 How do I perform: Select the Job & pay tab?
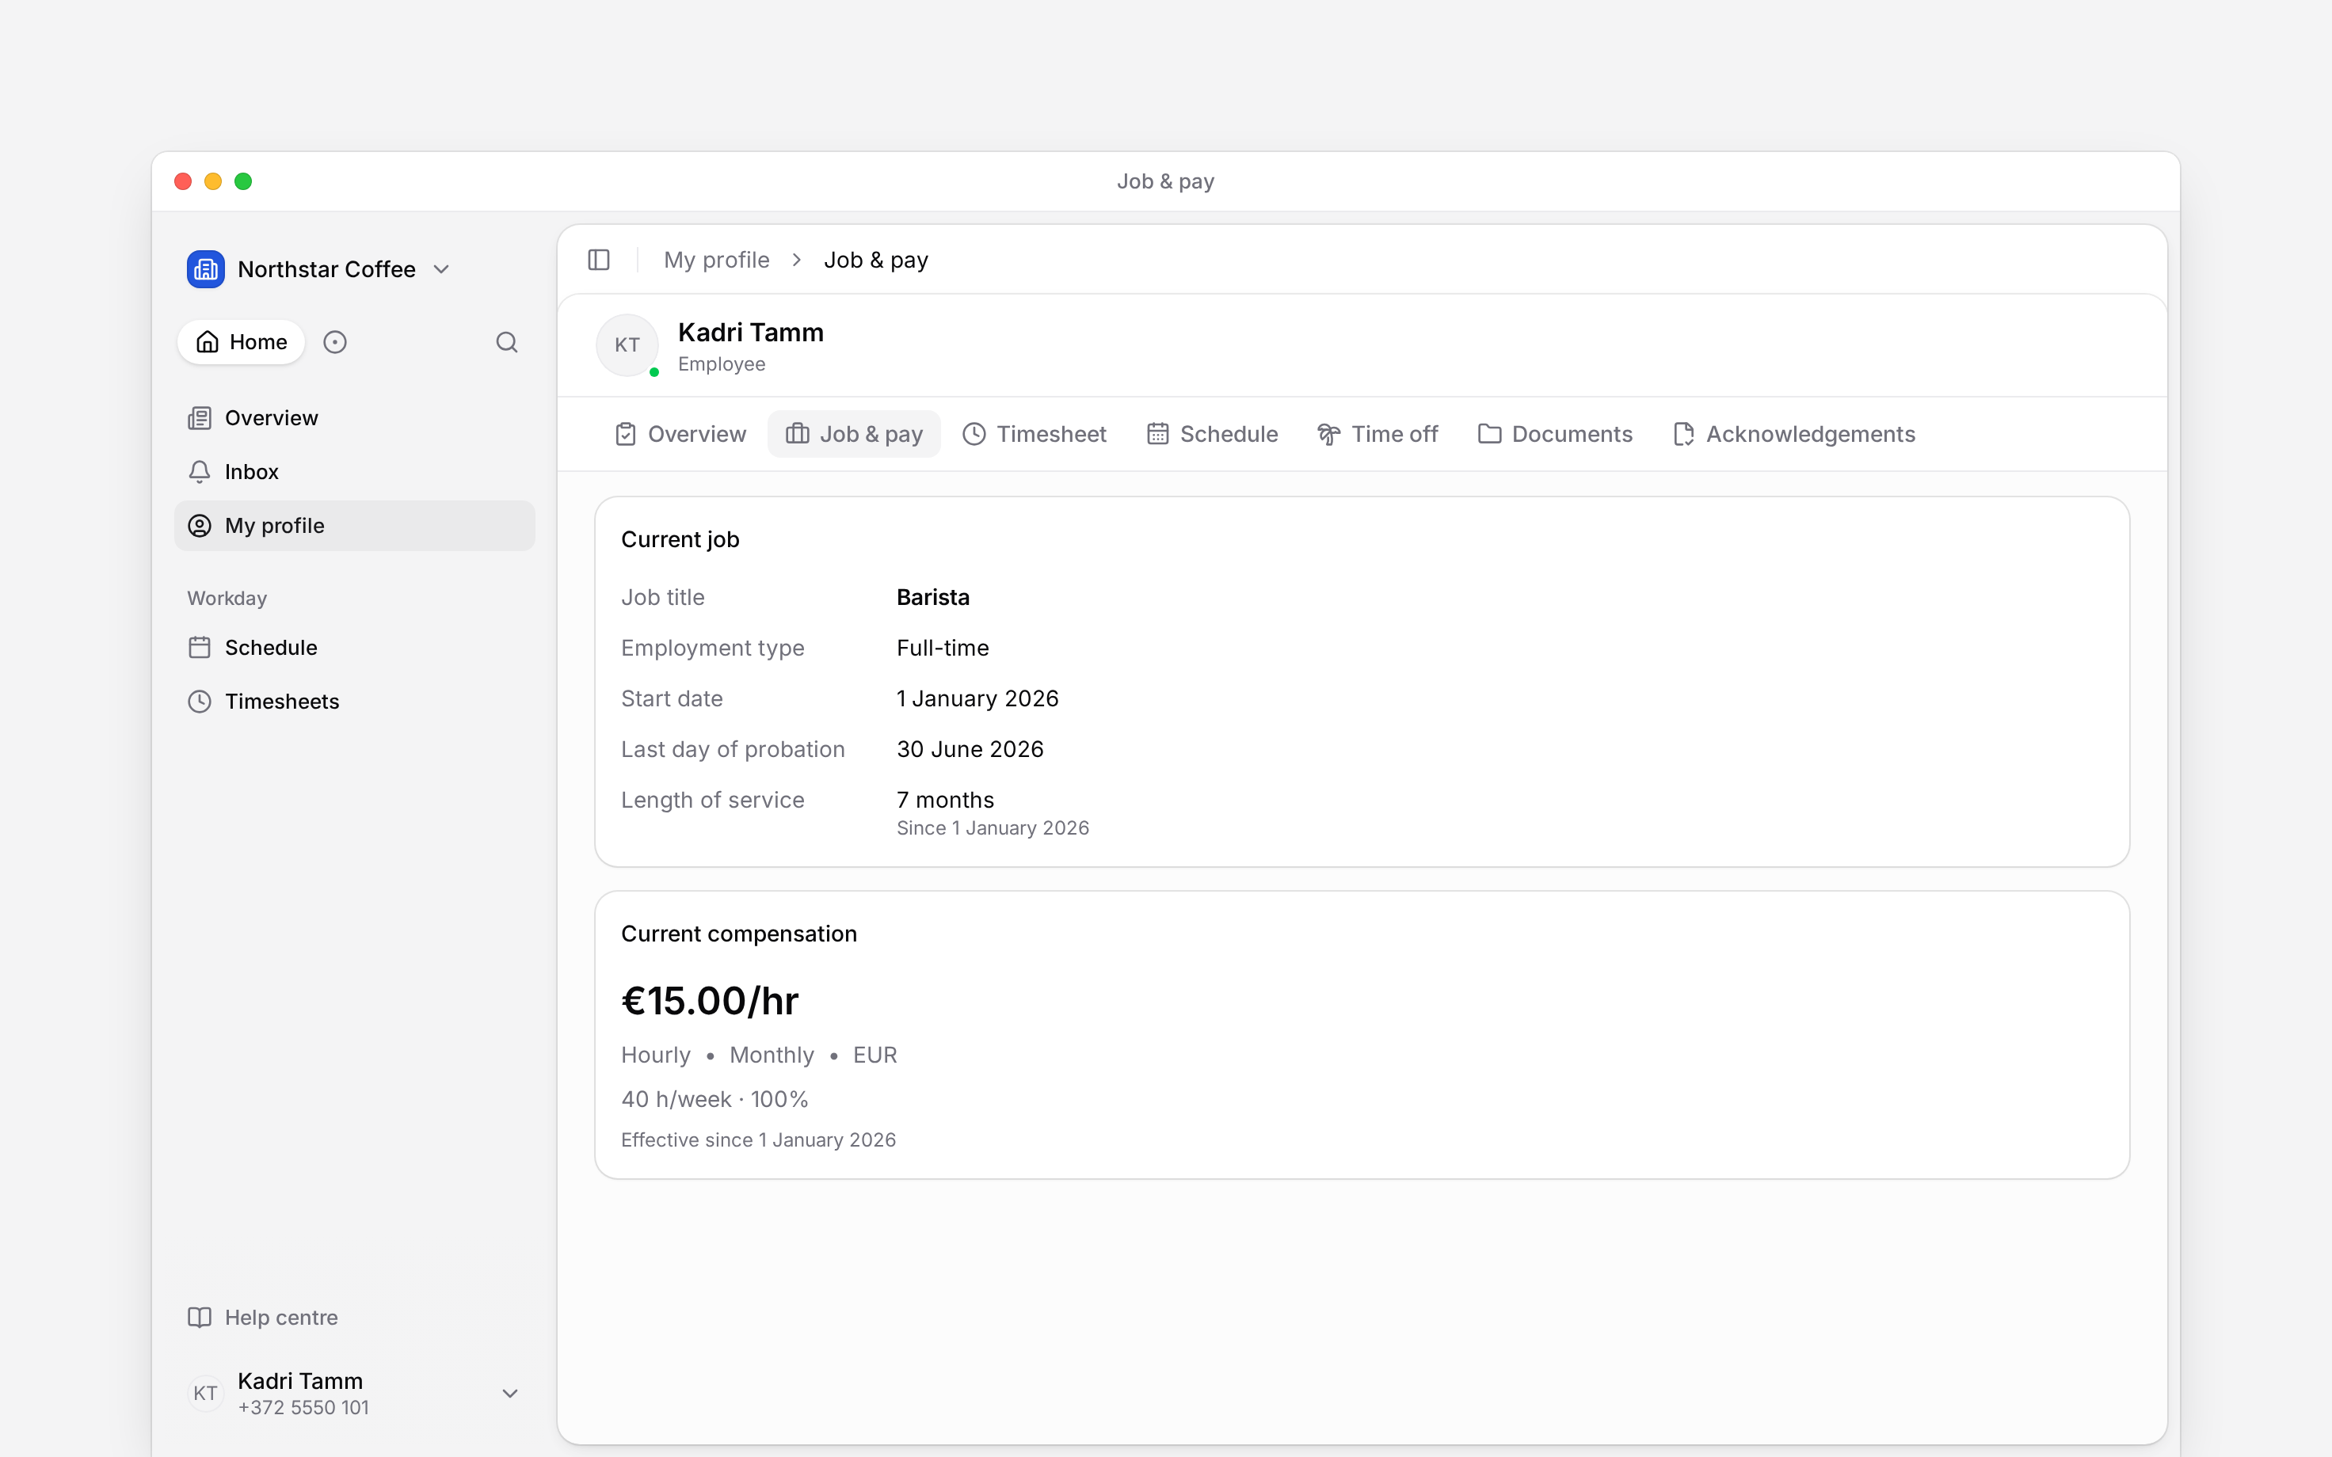click(x=854, y=435)
